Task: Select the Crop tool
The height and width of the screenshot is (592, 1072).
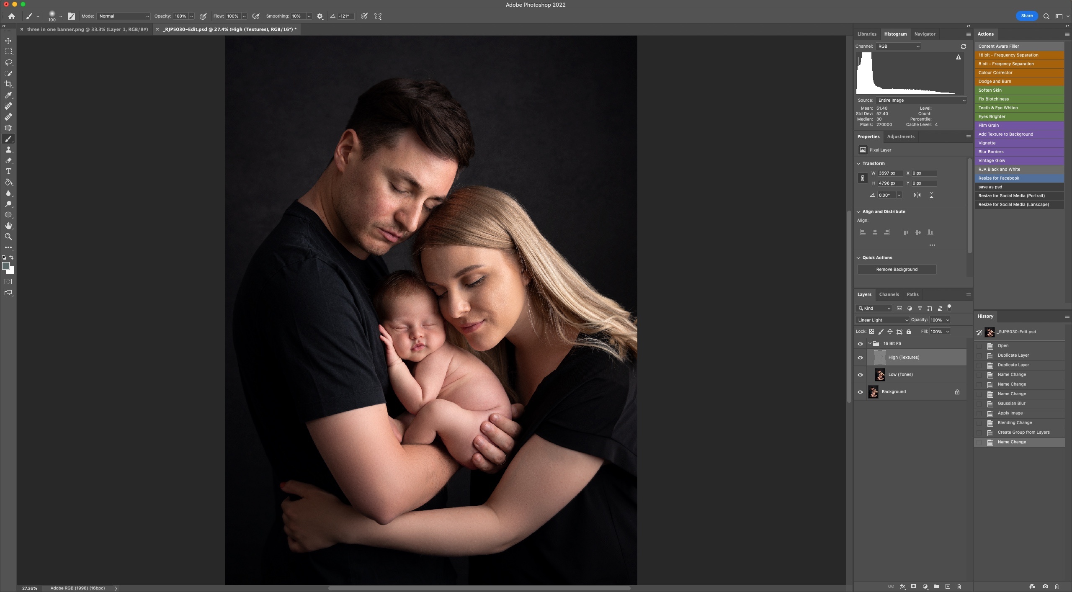Action: (8, 84)
